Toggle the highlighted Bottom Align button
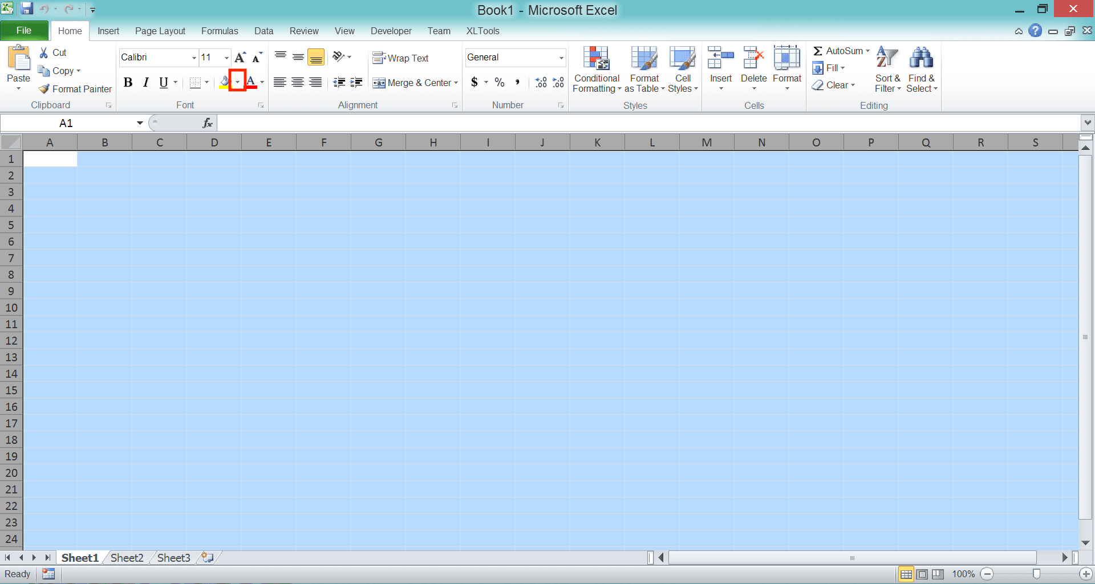The height and width of the screenshot is (584, 1095). click(x=316, y=57)
